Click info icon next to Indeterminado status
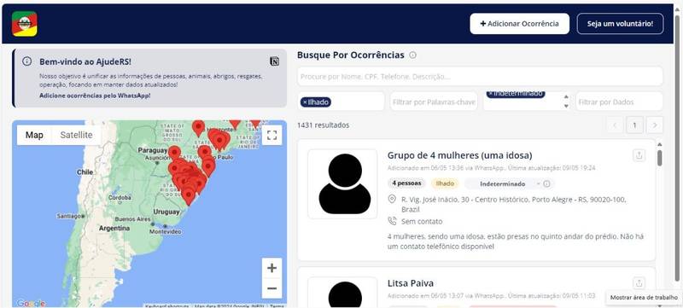The image size is (683, 308). (547, 183)
